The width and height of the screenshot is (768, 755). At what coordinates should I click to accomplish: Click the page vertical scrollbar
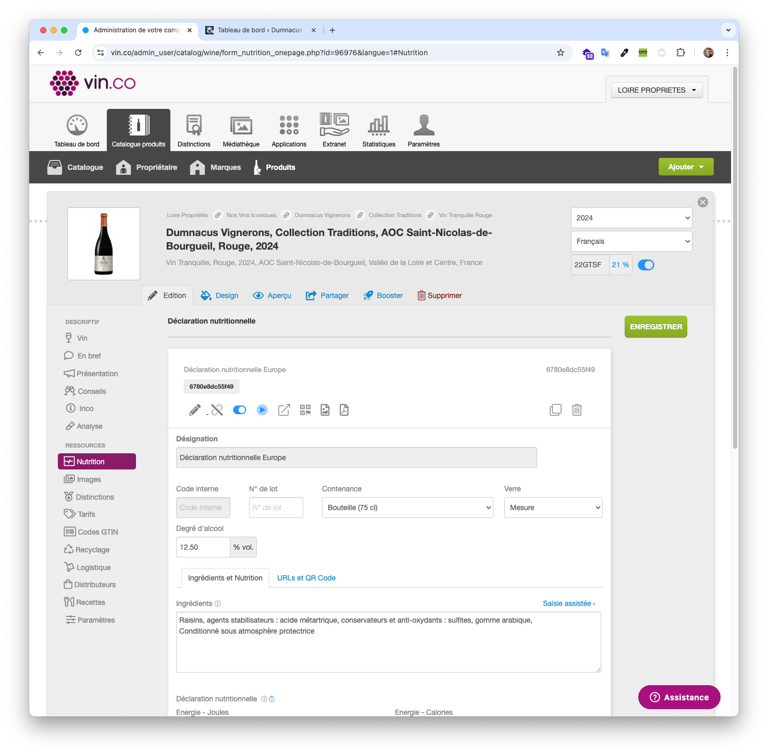point(735,258)
